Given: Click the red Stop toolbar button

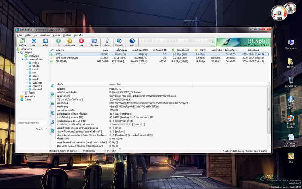Looking at the screenshot, I should click(x=81, y=42).
